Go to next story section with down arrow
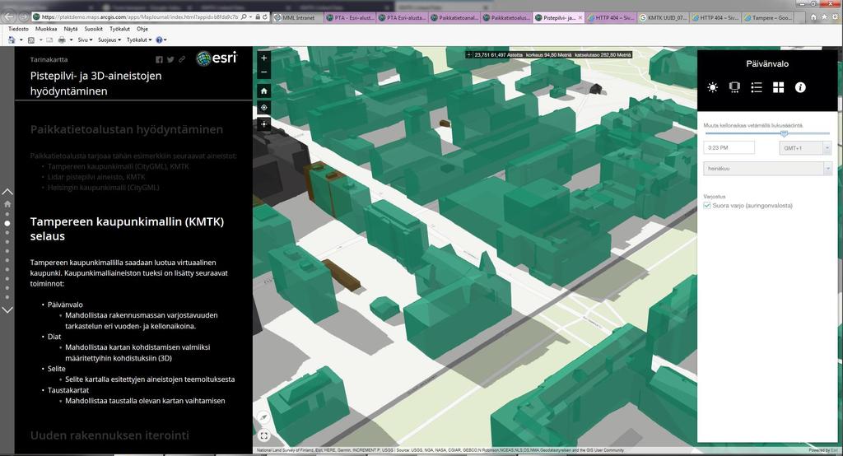843x456 pixels. point(7,309)
